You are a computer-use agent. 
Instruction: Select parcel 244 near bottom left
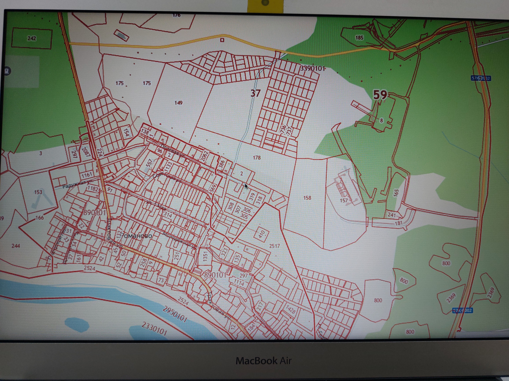point(16,246)
